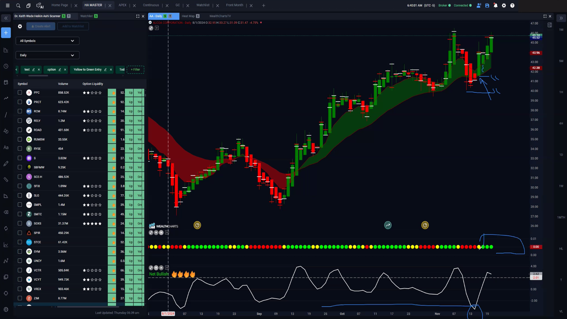Open the symbol search magnifier

(18, 5)
